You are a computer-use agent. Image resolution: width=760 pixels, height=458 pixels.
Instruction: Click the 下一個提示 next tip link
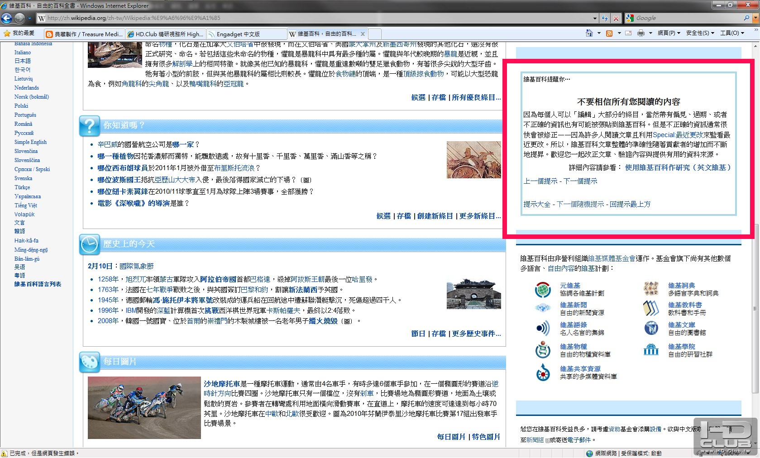[580, 181]
